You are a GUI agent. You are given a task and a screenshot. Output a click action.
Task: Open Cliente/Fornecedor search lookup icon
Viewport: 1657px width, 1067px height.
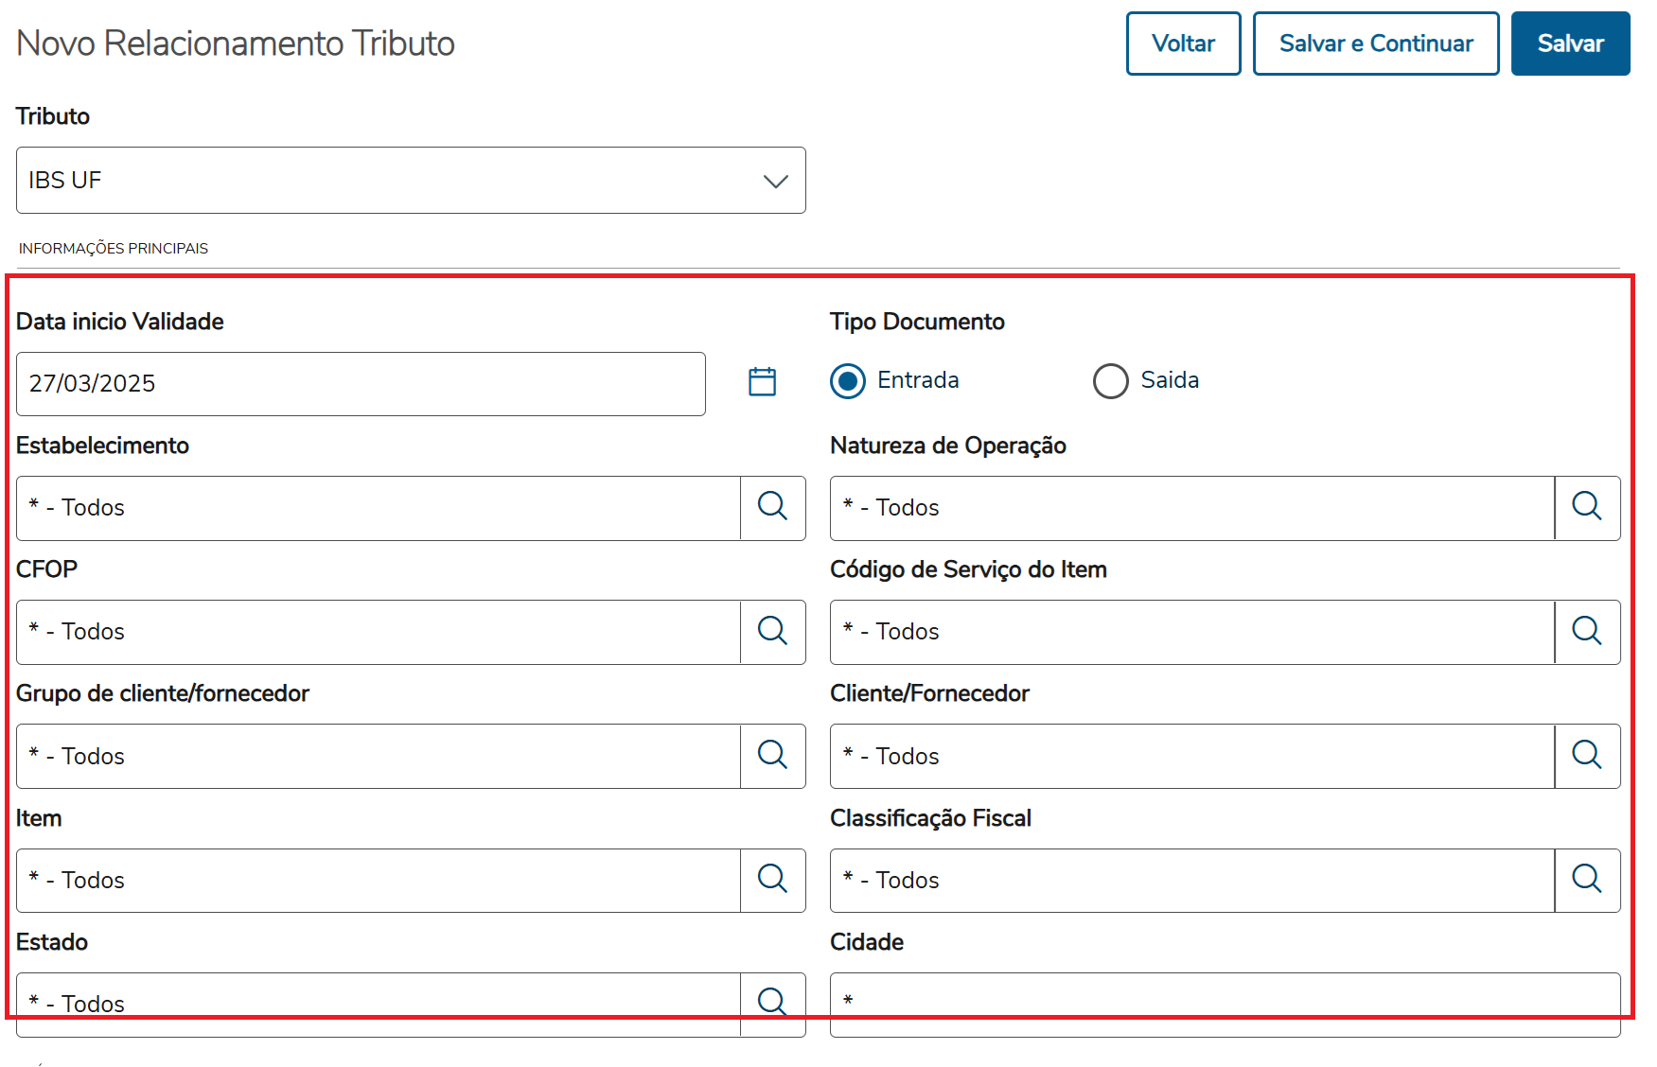(1586, 755)
